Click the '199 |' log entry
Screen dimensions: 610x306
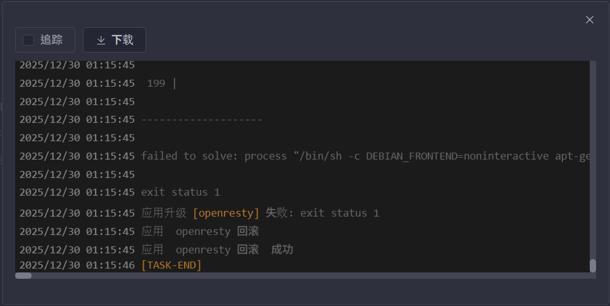pyautogui.click(x=161, y=83)
